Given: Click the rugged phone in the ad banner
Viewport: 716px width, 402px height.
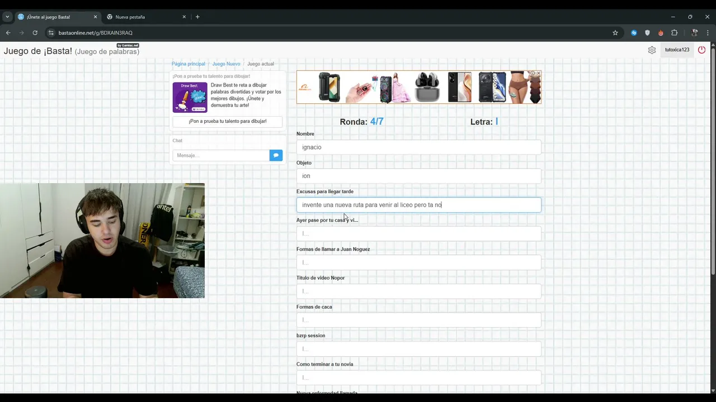Looking at the screenshot, I should point(329,87).
